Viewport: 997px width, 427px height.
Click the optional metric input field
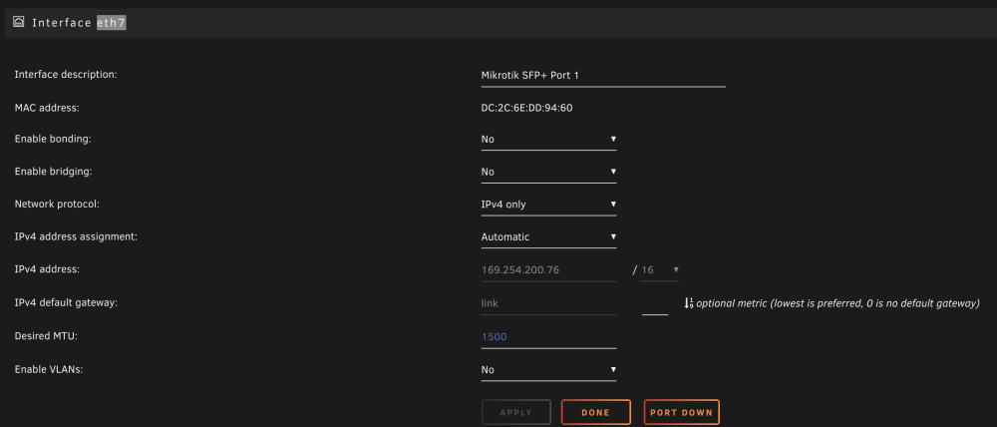tap(655, 304)
